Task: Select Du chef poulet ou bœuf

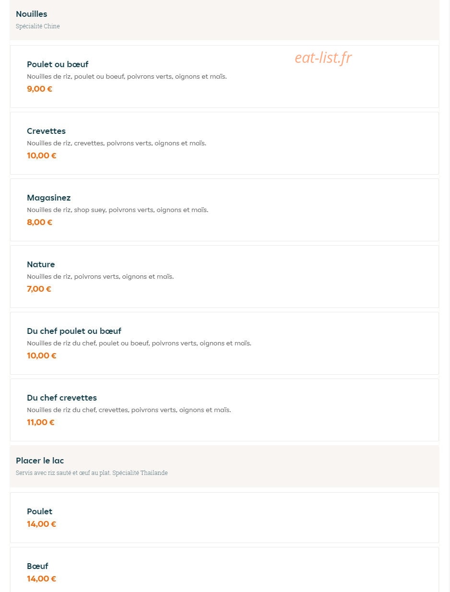Action: 224,343
